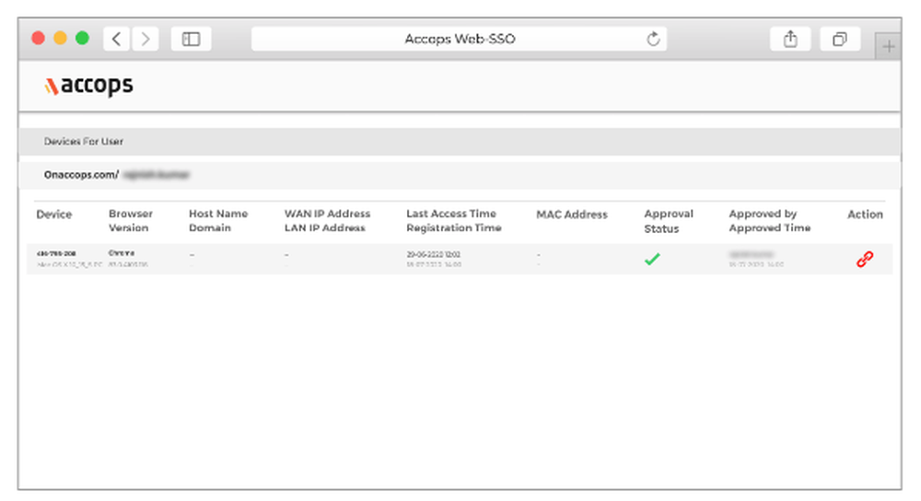Click the green maximize window button
The width and height of the screenshot is (921, 501).
(82, 38)
